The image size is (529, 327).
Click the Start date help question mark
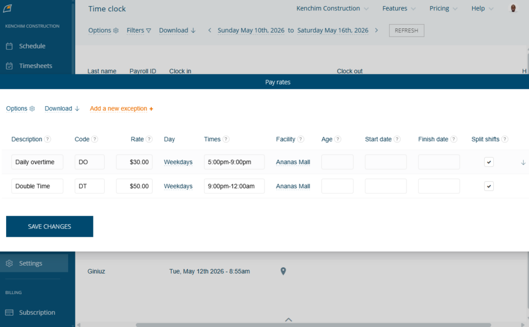click(x=397, y=139)
